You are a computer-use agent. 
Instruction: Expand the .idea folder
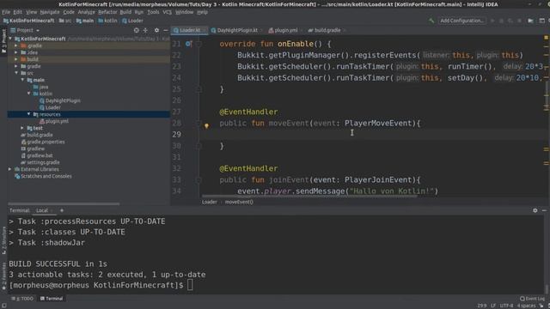16,52
